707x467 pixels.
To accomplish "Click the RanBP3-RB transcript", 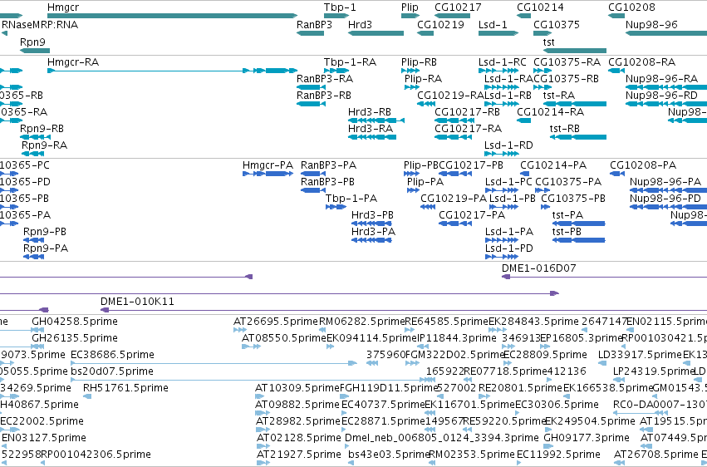I will [x=311, y=104].
